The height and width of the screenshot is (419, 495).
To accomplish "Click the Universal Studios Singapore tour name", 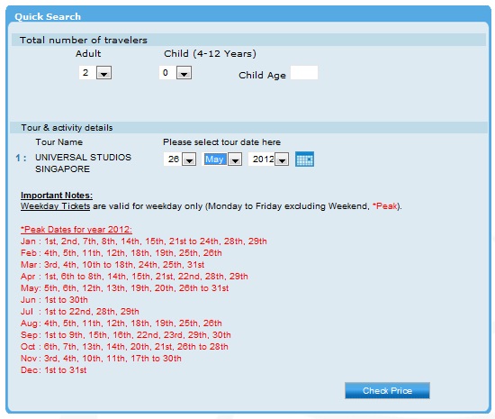I will coord(83,163).
